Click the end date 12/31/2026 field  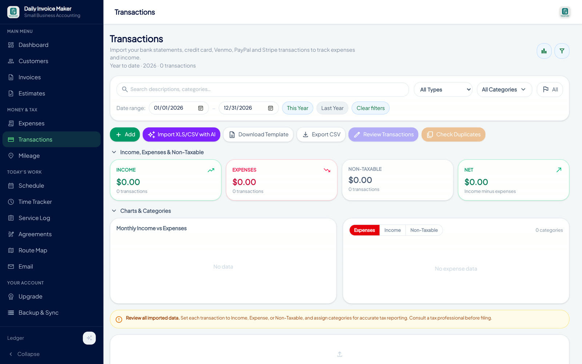248,108
